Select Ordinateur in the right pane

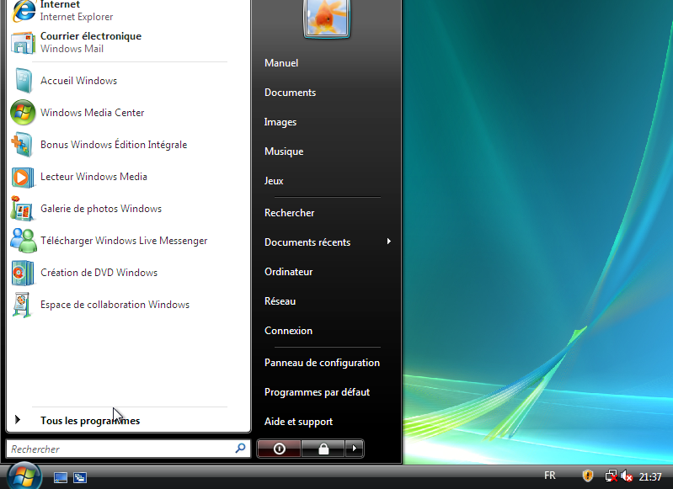pos(288,272)
